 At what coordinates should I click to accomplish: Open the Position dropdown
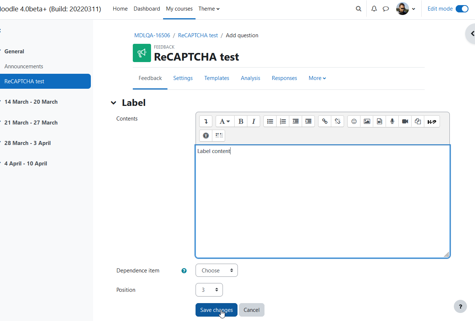(209, 290)
